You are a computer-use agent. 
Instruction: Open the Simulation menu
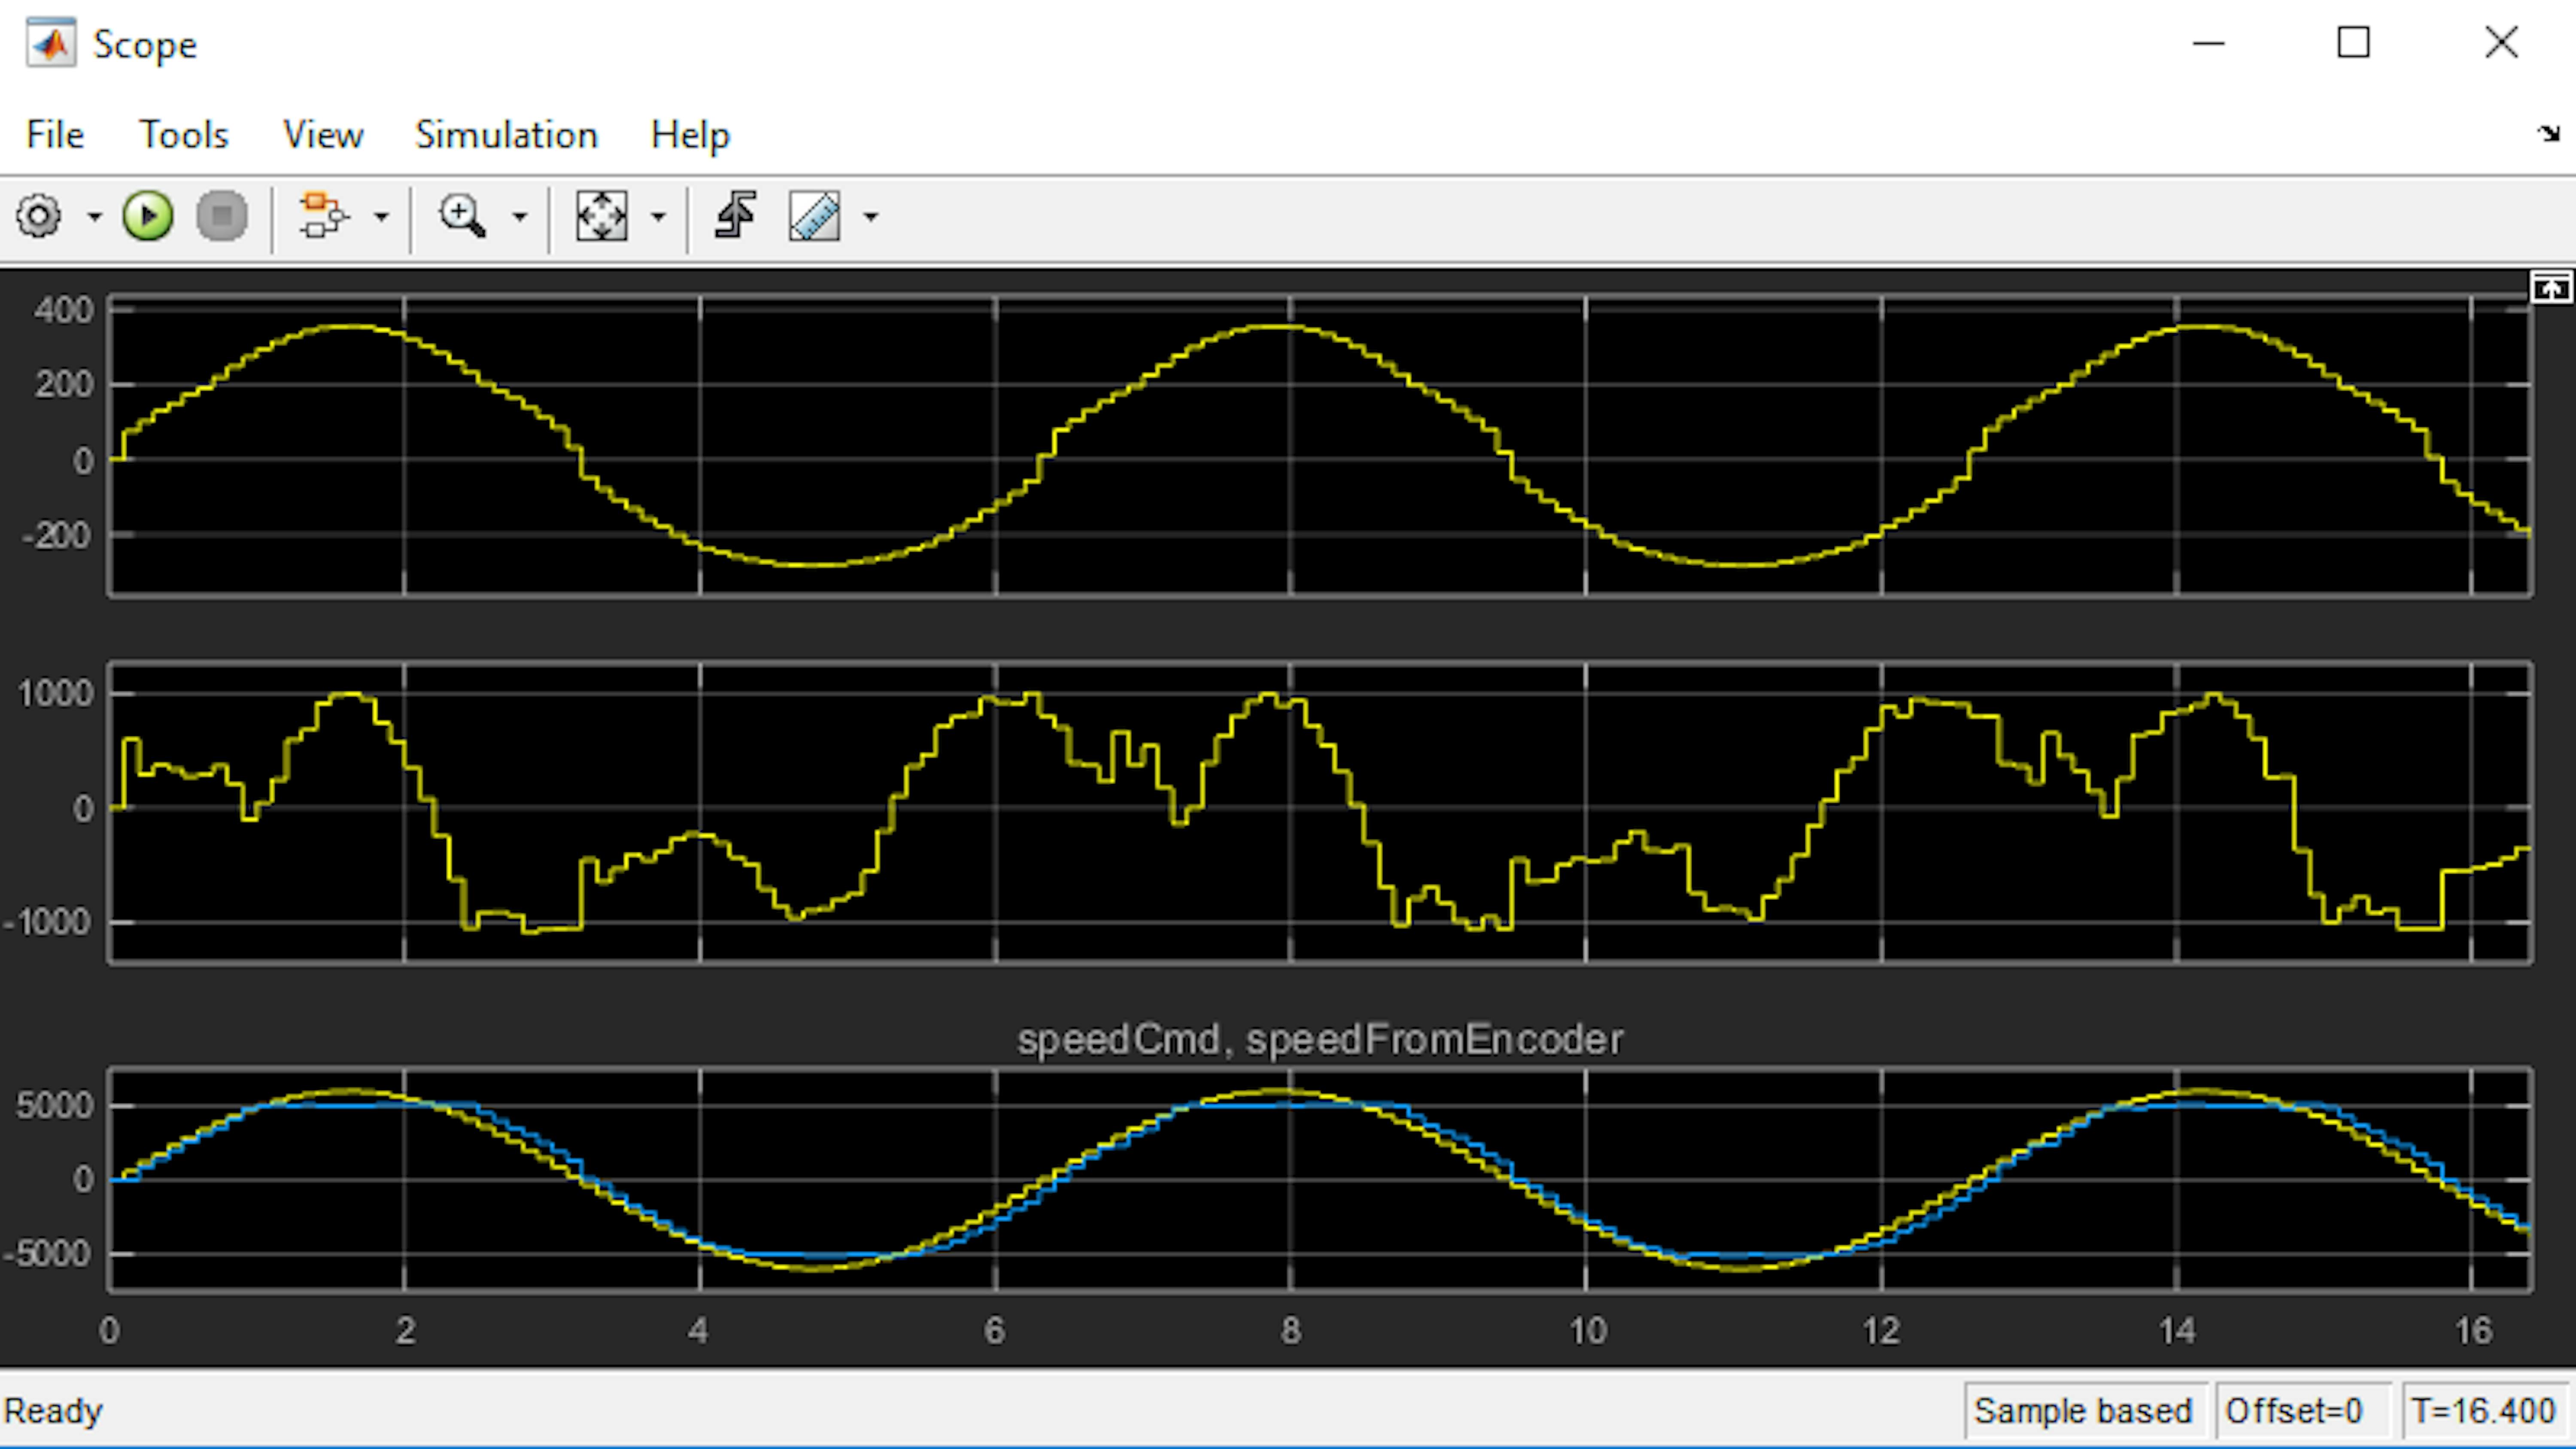(x=507, y=134)
